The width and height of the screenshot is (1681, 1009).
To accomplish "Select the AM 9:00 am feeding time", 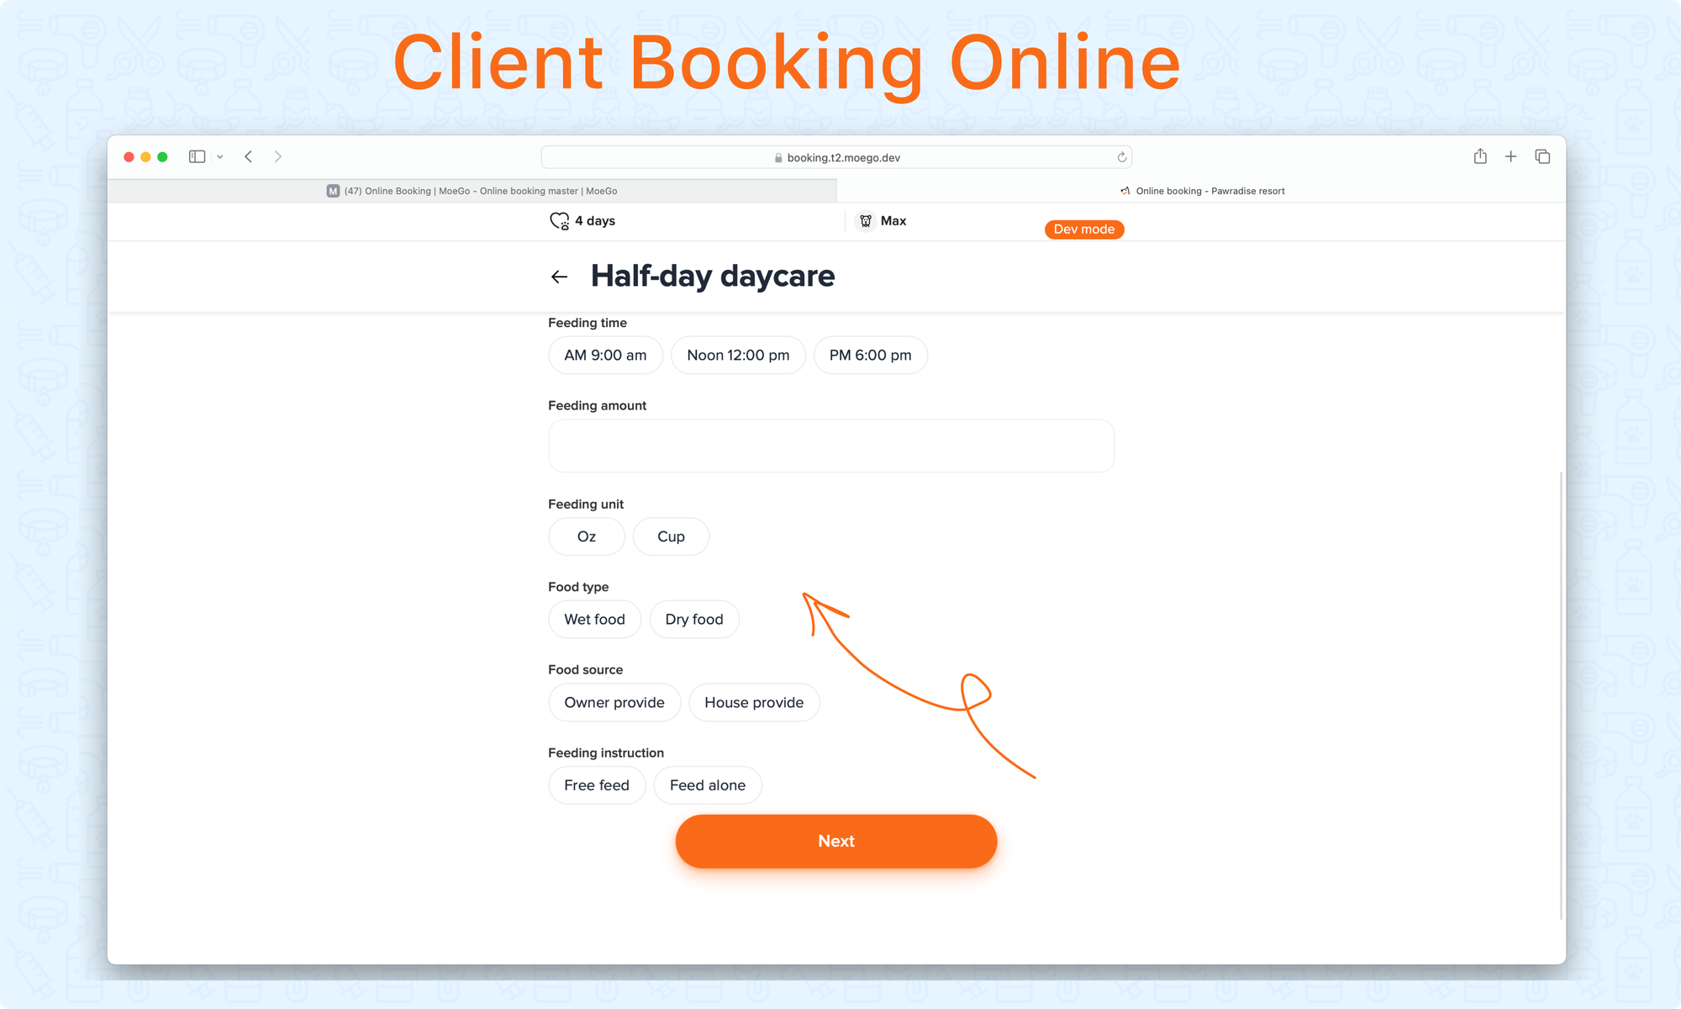I will pyautogui.click(x=605, y=355).
